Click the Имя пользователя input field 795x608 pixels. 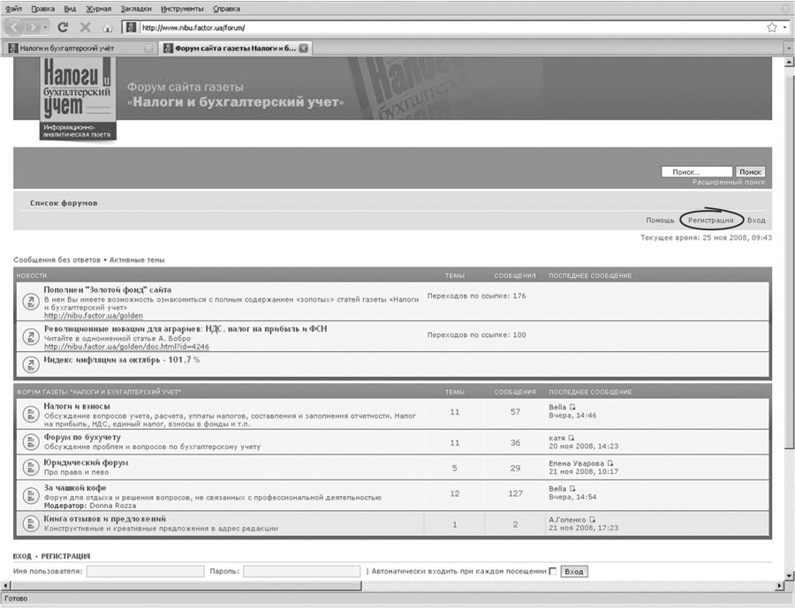coord(145,572)
